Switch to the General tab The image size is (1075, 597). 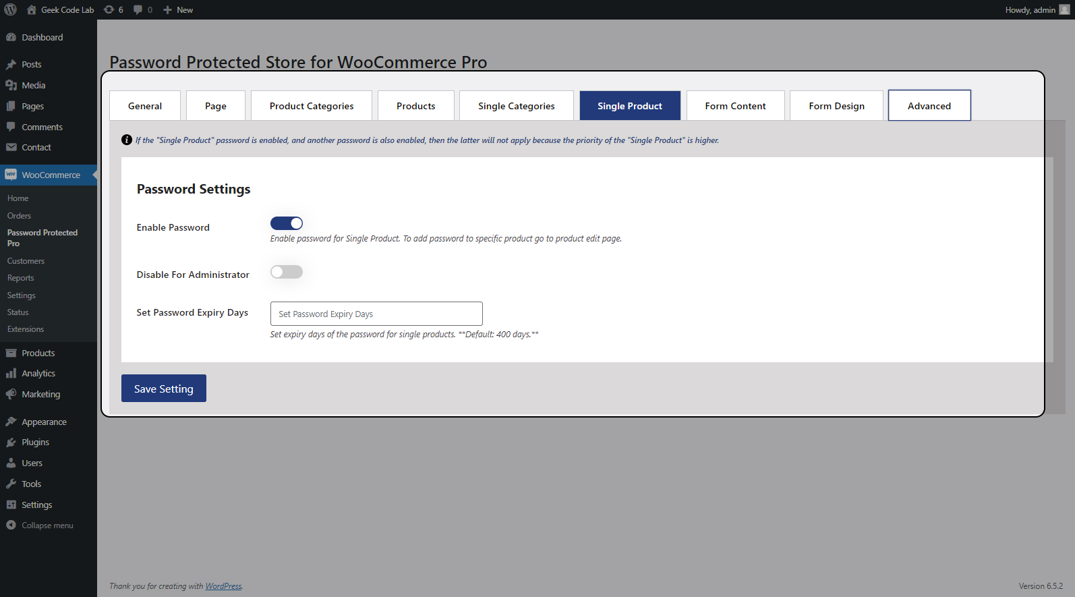[145, 106]
